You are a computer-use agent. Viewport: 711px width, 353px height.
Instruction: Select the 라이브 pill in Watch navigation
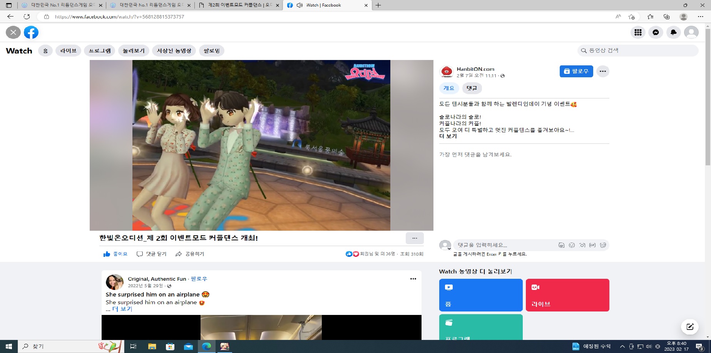coord(68,50)
